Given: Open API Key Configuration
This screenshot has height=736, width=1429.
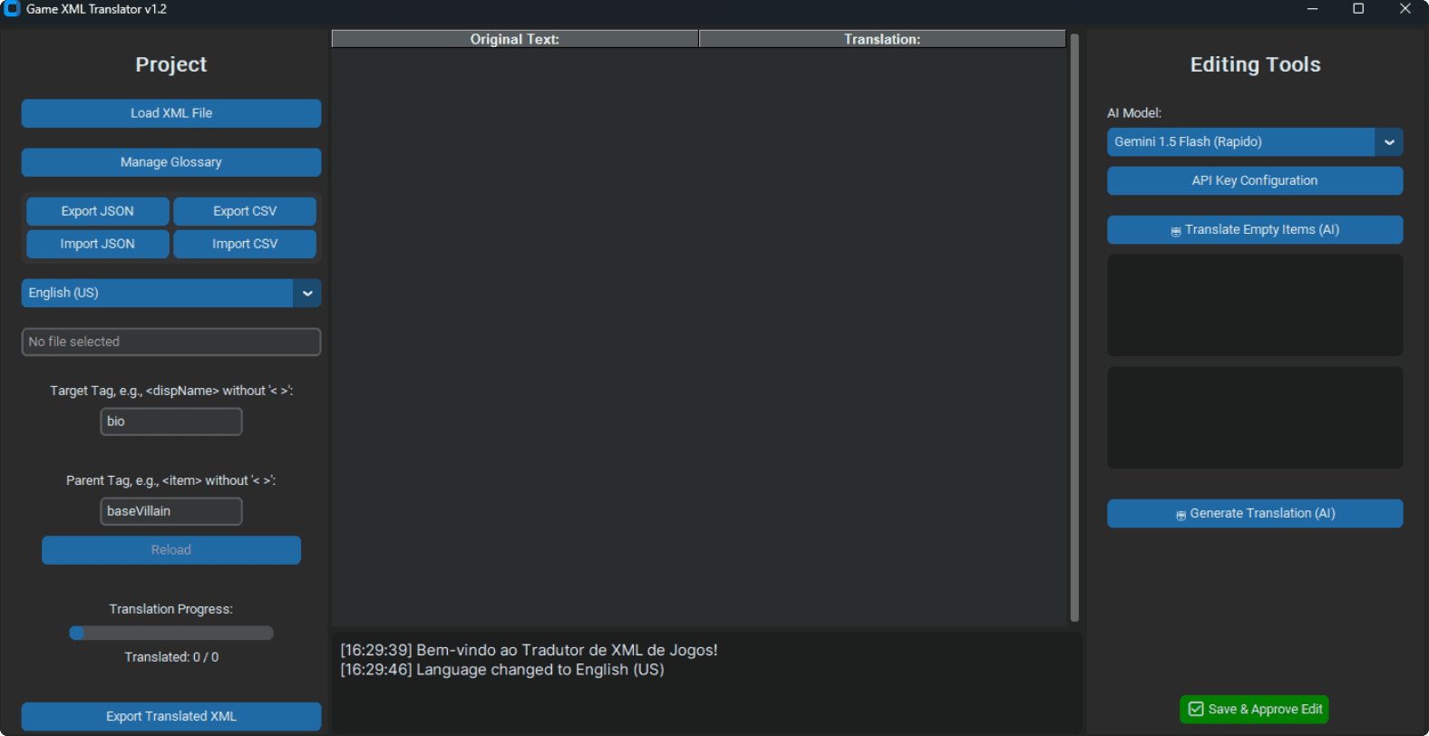Looking at the screenshot, I should point(1255,180).
